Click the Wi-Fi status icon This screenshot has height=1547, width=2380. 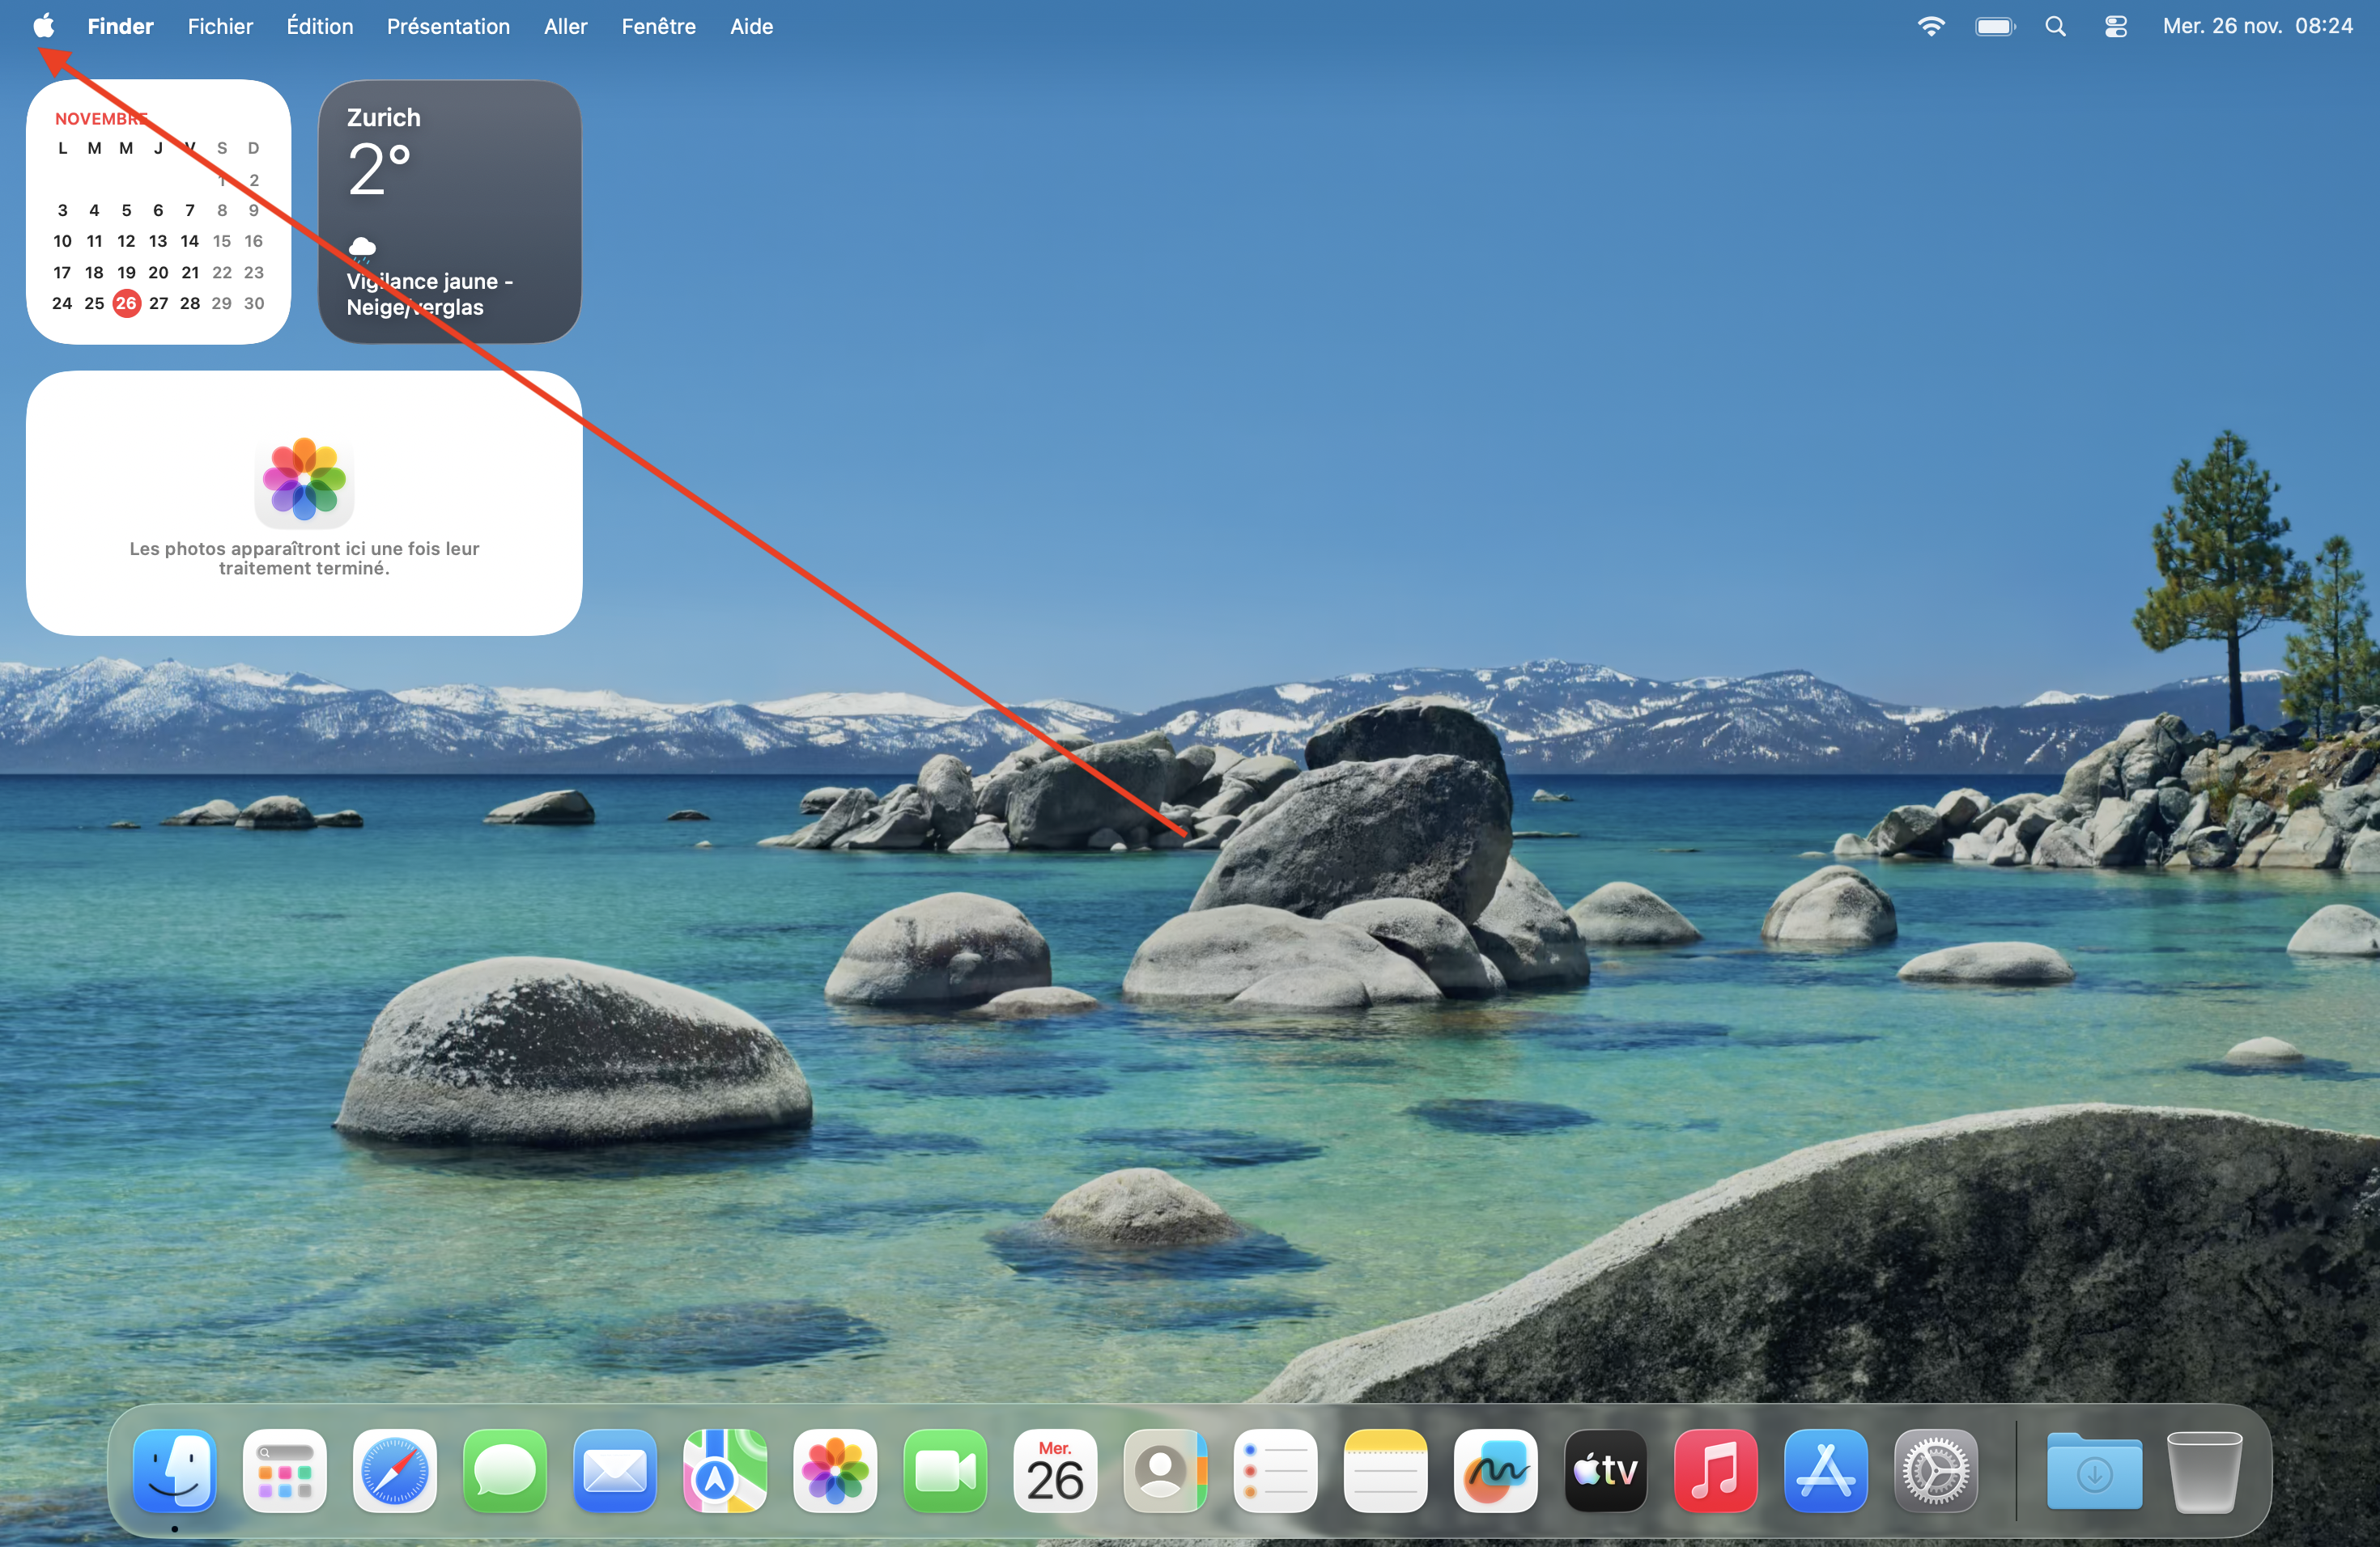(1931, 27)
